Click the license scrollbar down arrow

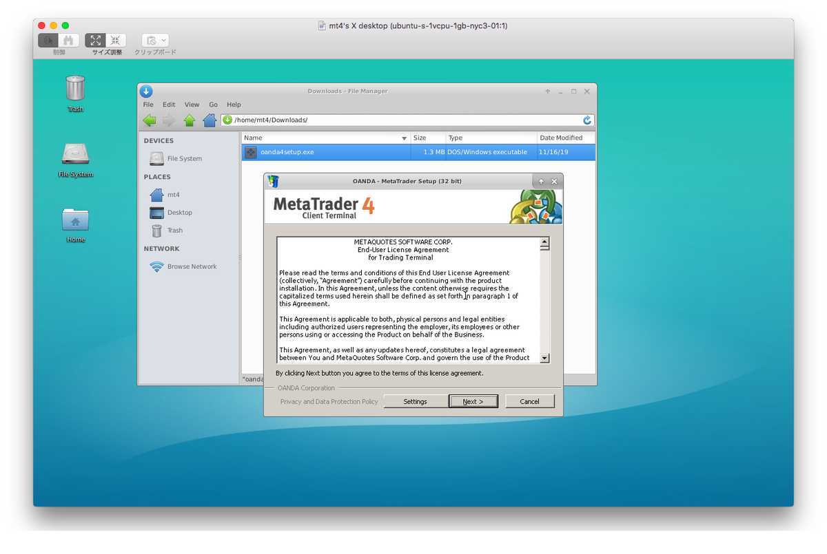click(x=544, y=358)
